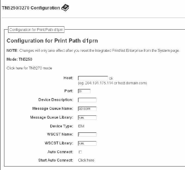
Task: Click into the Port field showing 23
Action: (84, 91)
